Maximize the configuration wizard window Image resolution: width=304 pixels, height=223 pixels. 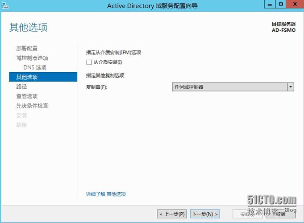[x=280, y=4]
